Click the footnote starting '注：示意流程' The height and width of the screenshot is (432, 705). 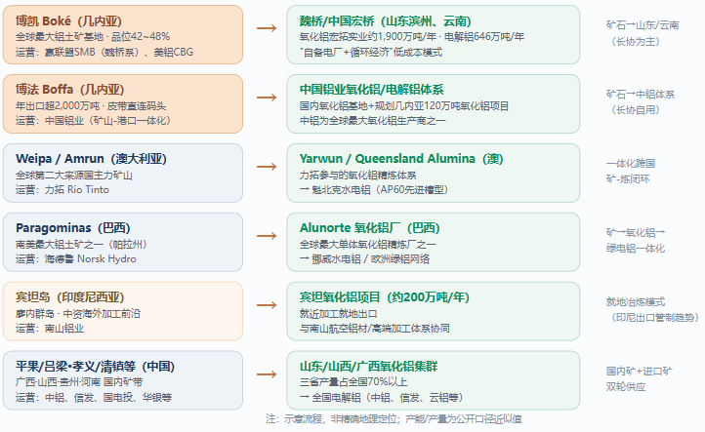click(394, 418)
